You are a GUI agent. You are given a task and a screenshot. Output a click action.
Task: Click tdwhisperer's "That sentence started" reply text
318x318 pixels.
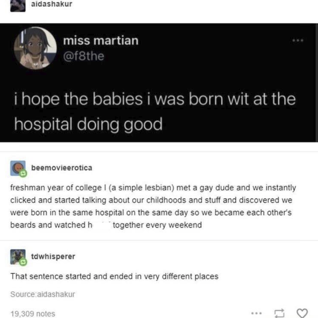point(114,276)
